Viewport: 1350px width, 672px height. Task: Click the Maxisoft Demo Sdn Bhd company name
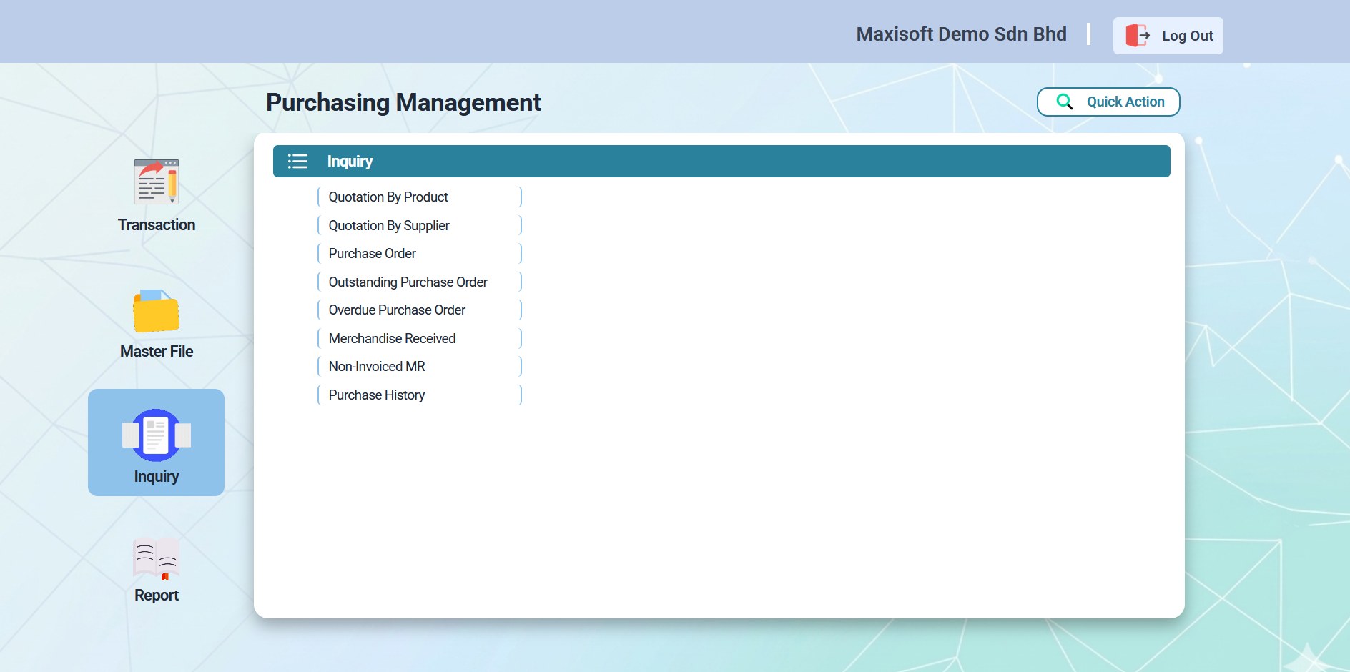(x=961, y=34)
